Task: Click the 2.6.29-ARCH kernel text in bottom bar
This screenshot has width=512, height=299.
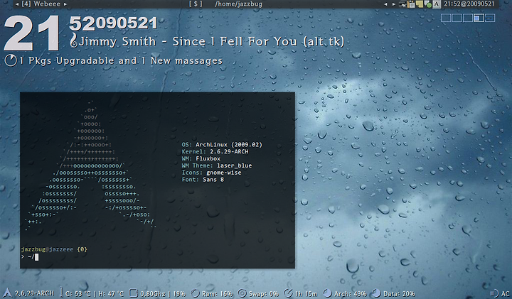Action: (34, 293)
